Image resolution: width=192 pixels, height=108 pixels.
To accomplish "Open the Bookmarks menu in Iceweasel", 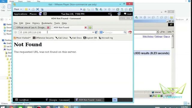I will (47, 23).
